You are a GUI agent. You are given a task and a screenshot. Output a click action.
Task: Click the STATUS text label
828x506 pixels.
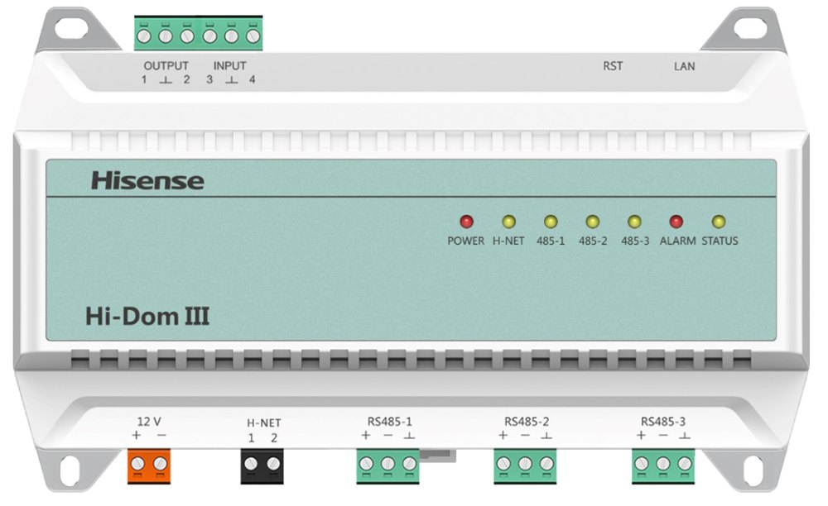pyautogui.click(x=720, y=241)
